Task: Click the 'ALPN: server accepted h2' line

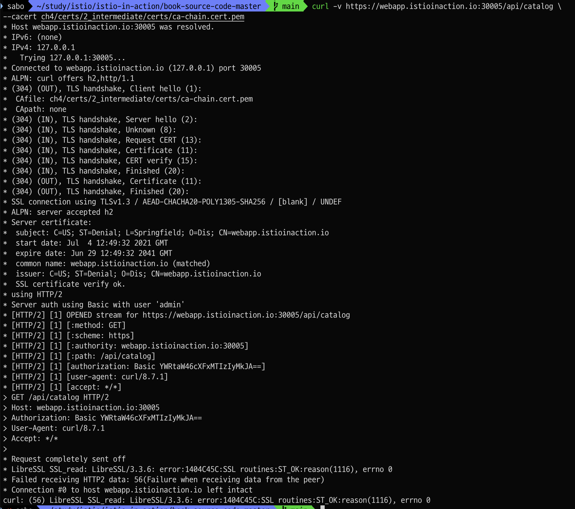Action: [x=58, y=212]
